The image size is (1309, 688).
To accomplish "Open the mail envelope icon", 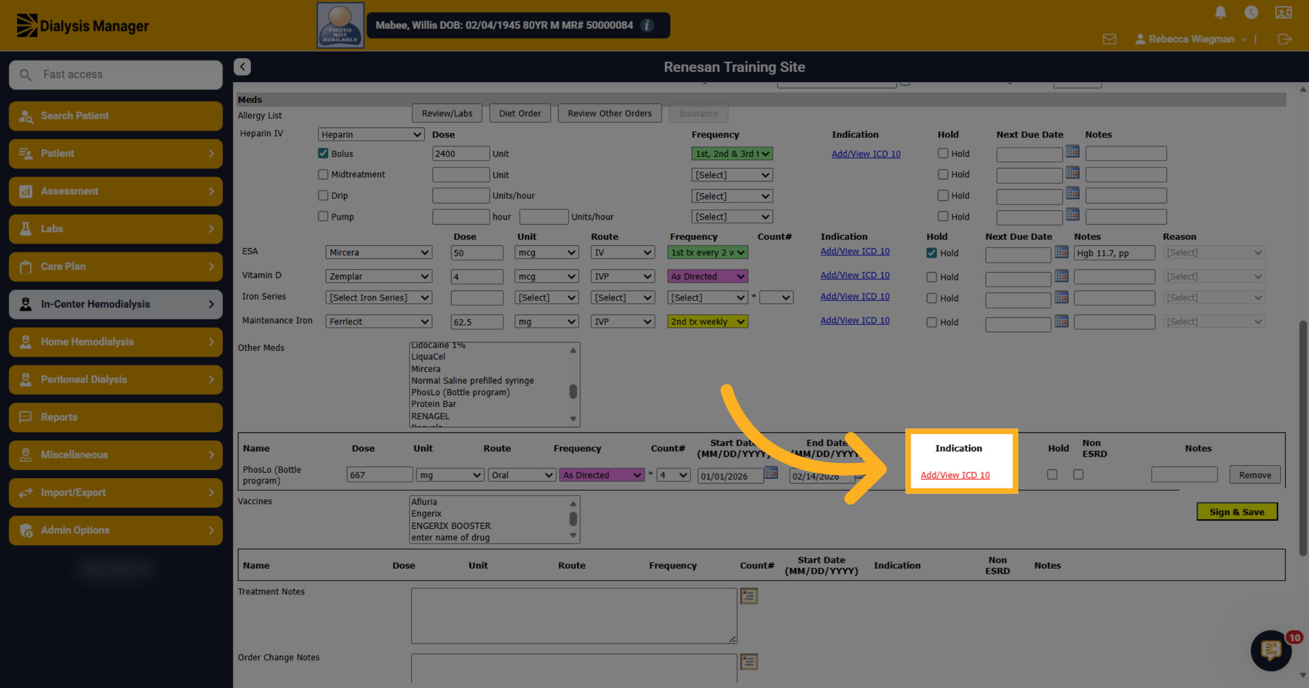I will [1109, 39].
